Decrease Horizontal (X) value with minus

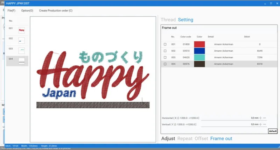click(x=265, y=118)
